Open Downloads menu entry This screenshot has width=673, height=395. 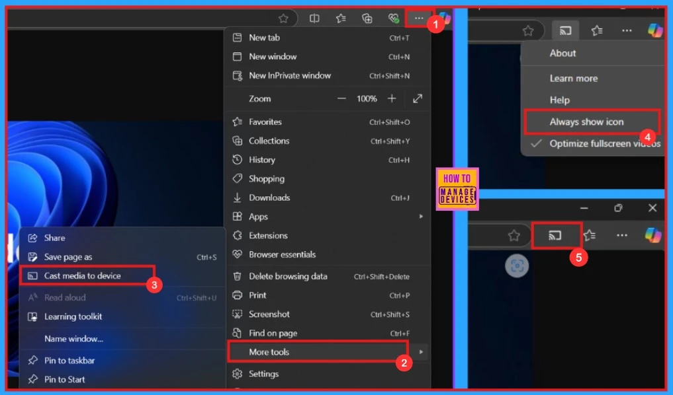[x=328, y=197]
